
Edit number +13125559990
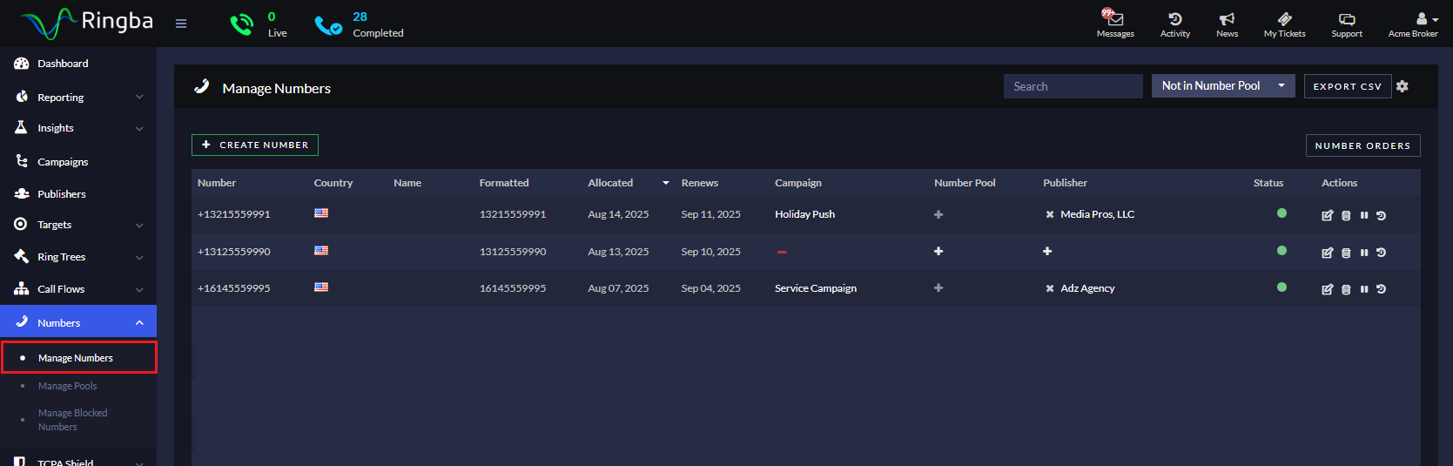(1328, 253)
